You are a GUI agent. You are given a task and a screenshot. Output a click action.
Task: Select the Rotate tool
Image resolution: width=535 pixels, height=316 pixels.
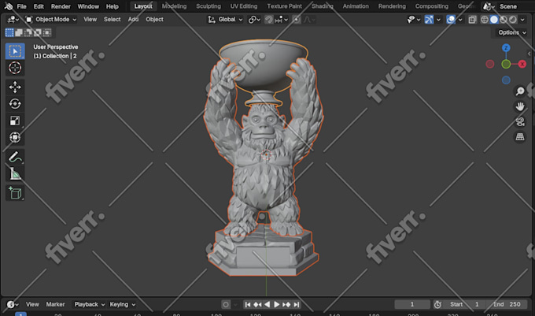coord(15,103)
